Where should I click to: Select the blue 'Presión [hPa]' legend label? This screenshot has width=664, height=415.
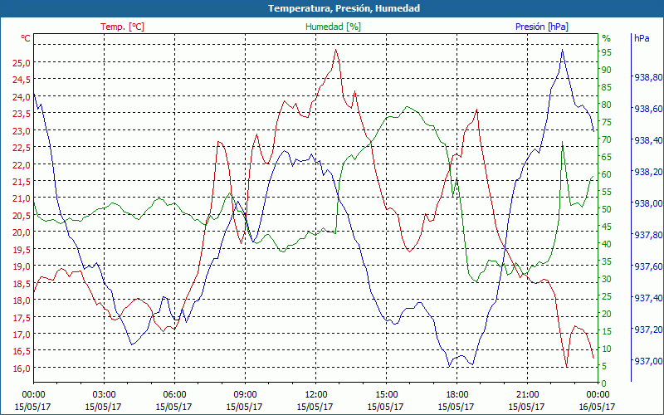(542, 27)
